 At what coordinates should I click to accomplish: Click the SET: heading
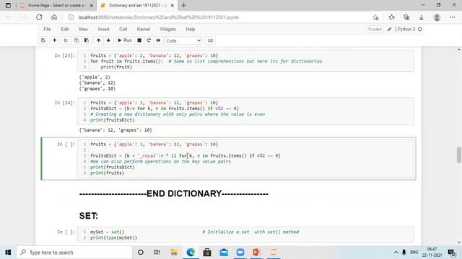pos(88,216)
